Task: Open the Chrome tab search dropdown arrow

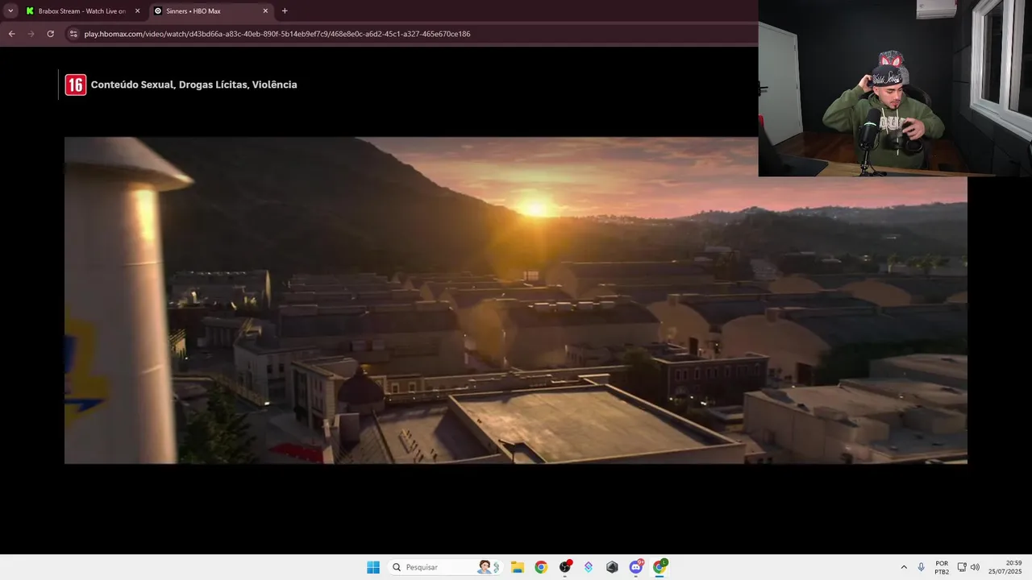Action: click(x=10, y=11)
